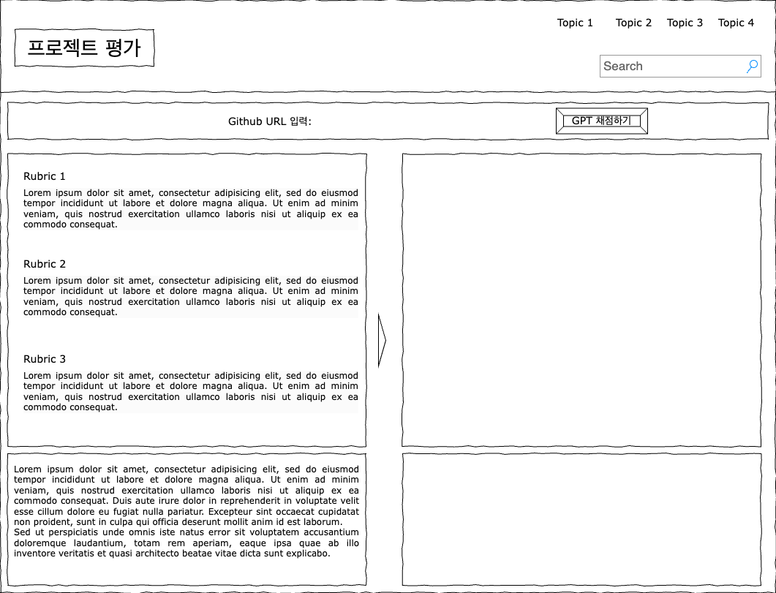Click the paragraph starting 'Sed ut perspiciatis'
Image resolution: width=776 pixels, height=593 pixels.
click(x=186, y=543)
